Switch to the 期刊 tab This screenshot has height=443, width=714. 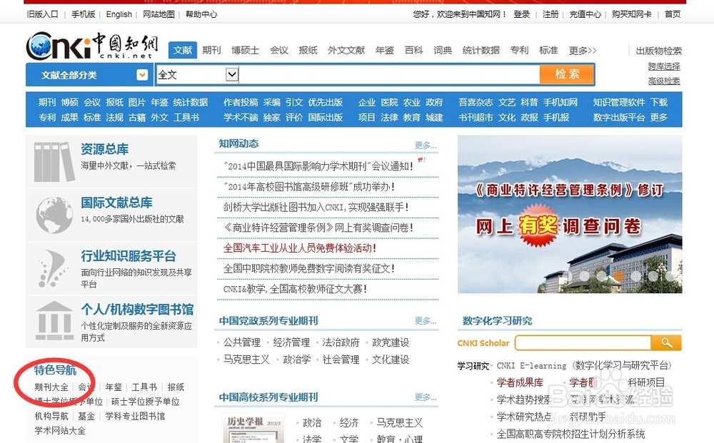coord(211,50)
